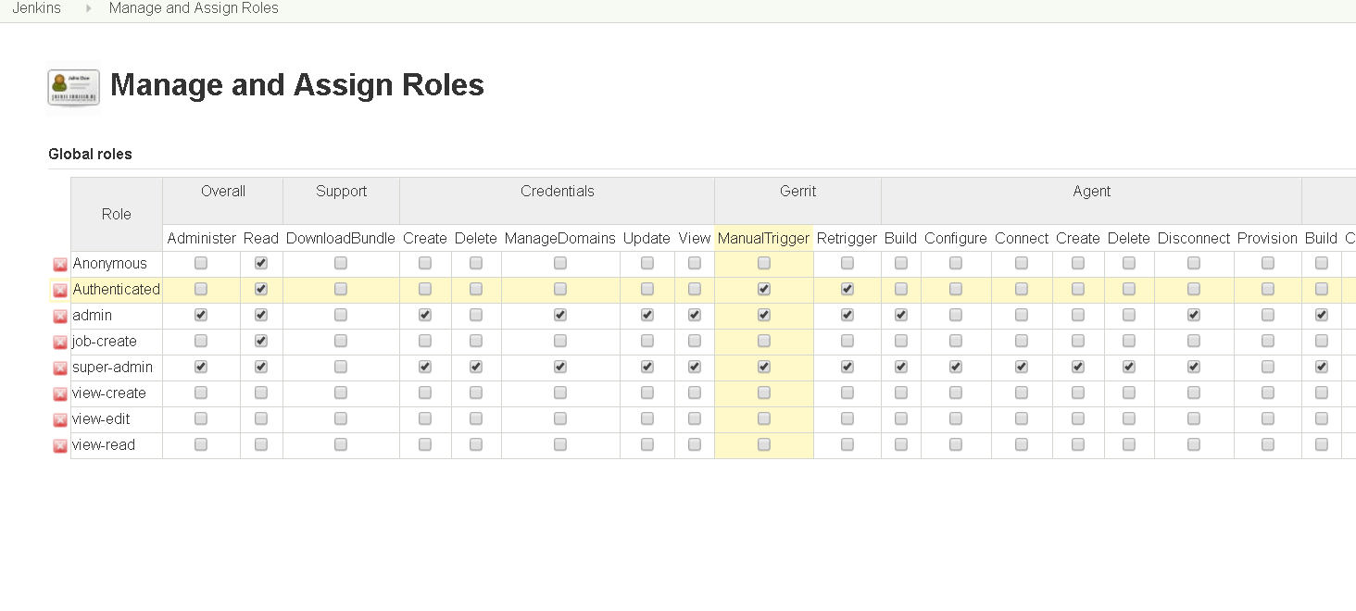The height and width of the screenshot is (611, 1356).
Task: Delete the job-create role using red X
Action: click(x=60, y=343)
